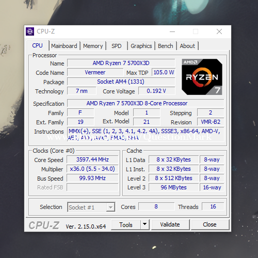Click the CPU-Z app icon in title bar

pyautogui.click(x=30, y=31)
